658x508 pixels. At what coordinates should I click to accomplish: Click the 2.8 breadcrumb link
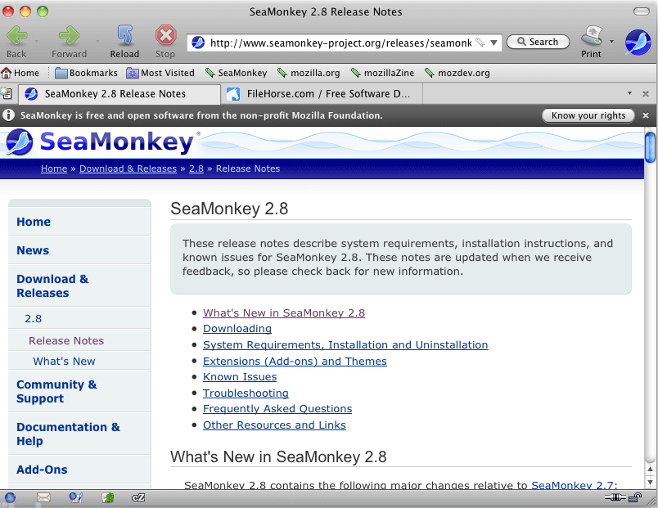pos(196,169)
